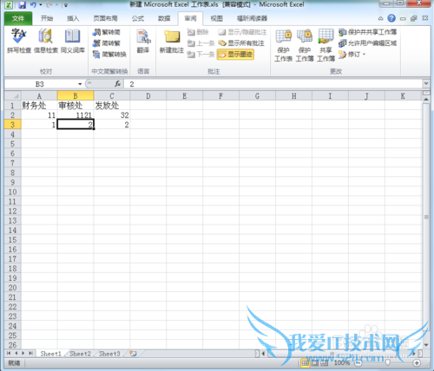
Task: Click the select-all corner of grid
Action: click(x=13, y=95)
